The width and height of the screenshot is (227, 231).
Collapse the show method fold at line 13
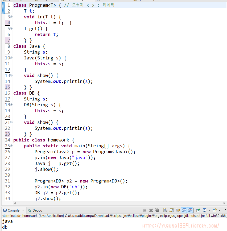click(11, 75)
